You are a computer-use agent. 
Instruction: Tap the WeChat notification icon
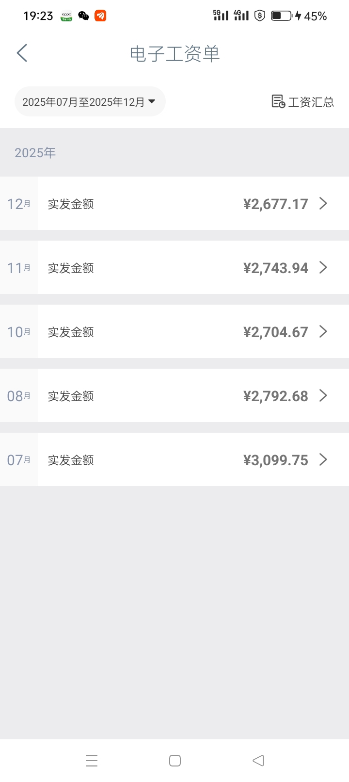[83, 16]
